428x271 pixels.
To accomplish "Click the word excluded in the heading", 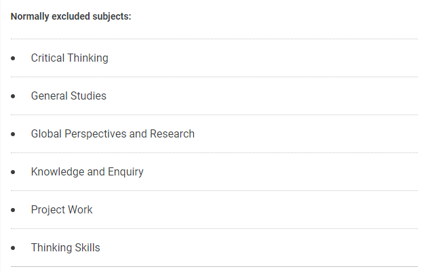I will click(71, 16).
